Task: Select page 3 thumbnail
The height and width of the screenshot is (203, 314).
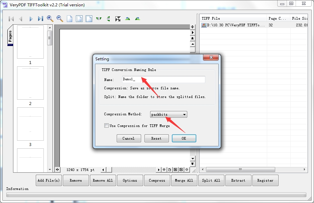Action: pyautogui.click(x=30, y=124)
